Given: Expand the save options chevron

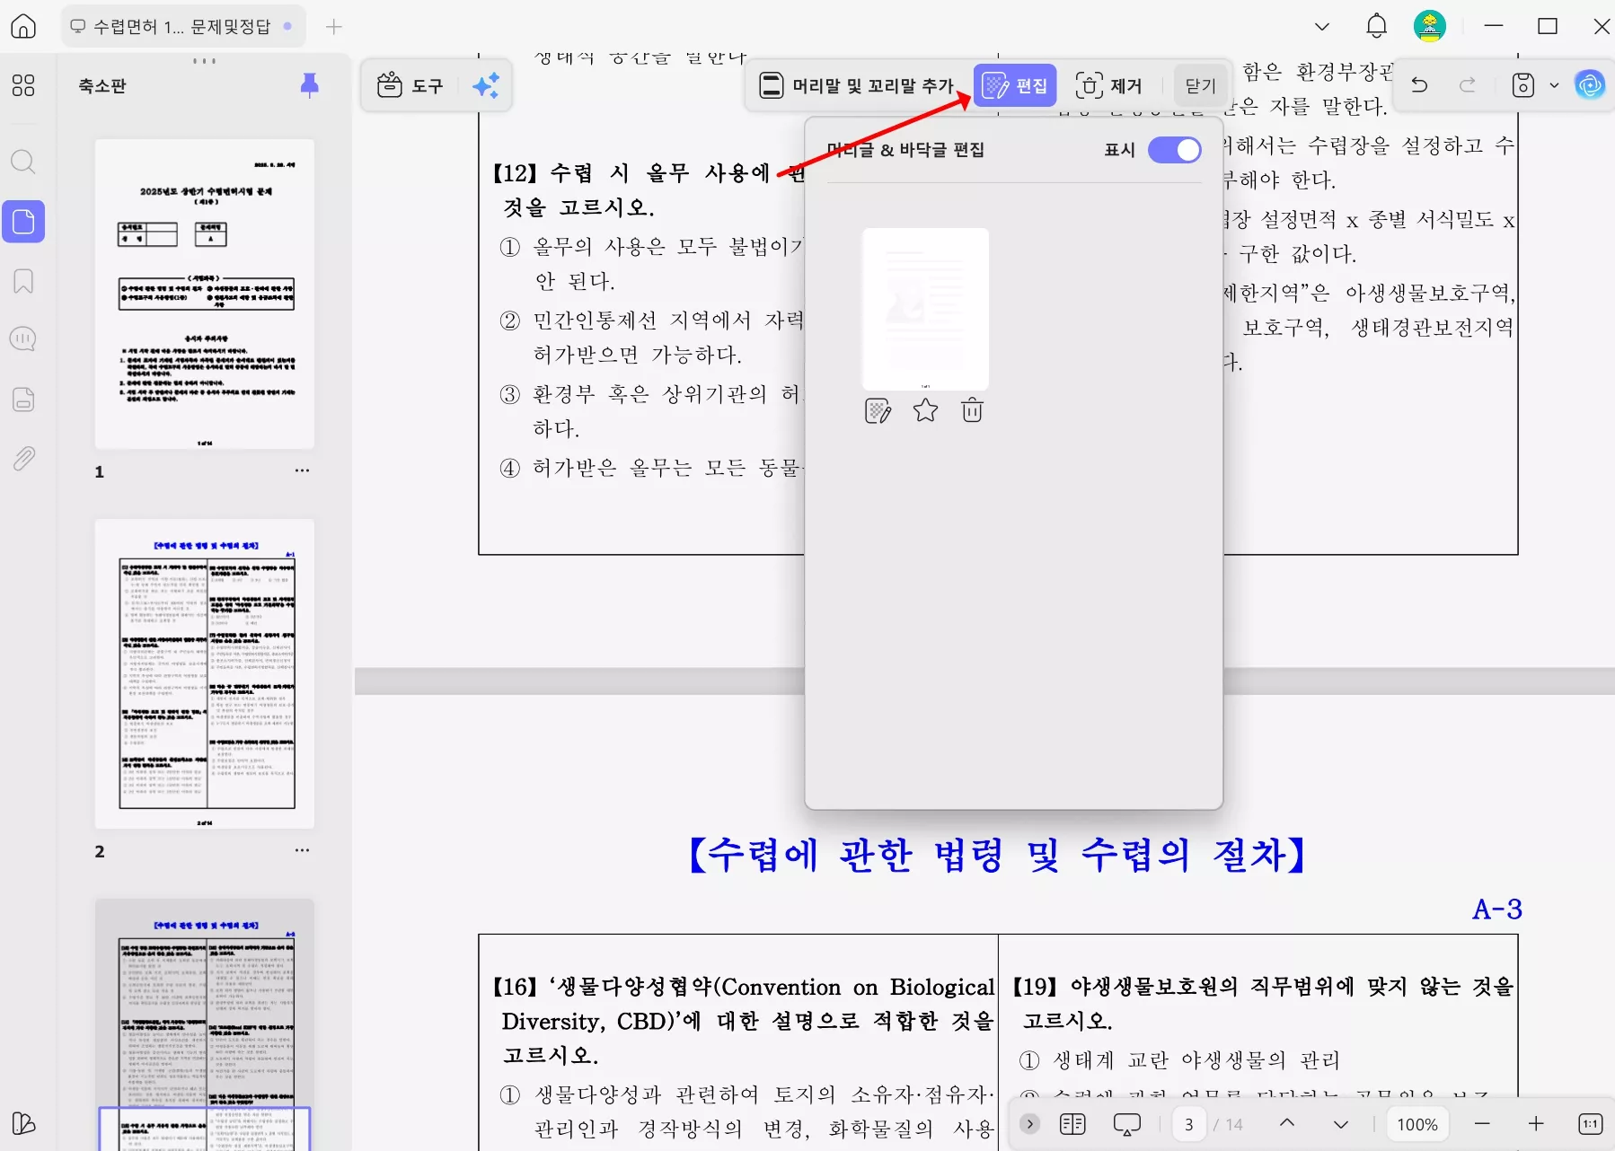Looking at the screenshot, I should click(1553, 85).
